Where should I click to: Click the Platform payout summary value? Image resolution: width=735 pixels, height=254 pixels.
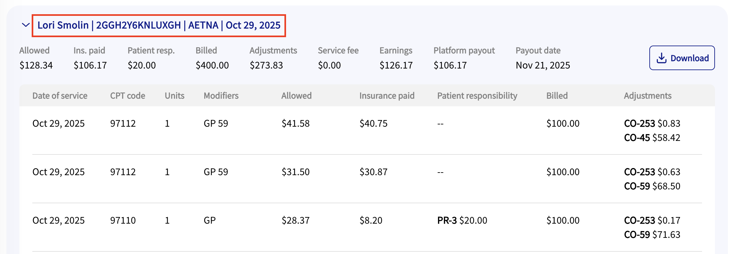[450, 65]
